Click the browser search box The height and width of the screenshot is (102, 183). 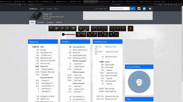click(135, 5)
